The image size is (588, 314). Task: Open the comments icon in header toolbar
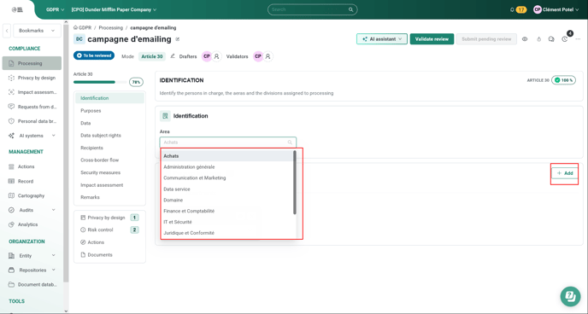coord(551,39)
